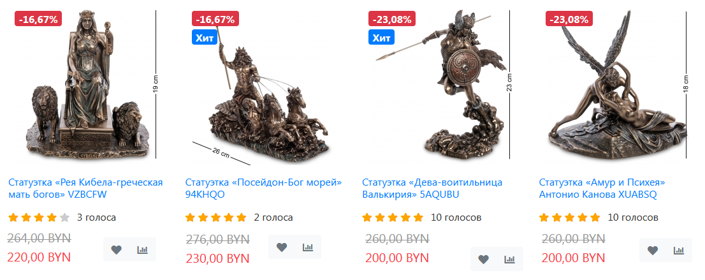
Task: Click the star rating with 2 голоса
Action: pyautogui.click(x=216, y=218)
